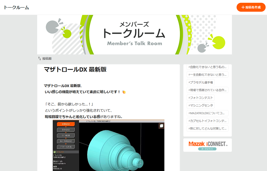267x171 pixels.
Task: Select the #マシニングセンタ hashtag
Action: [201, 105]
